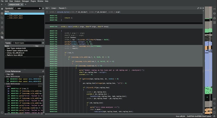Open the File menu
The width and height of the screenshot is (217, 118).
[x=2, y=1]
